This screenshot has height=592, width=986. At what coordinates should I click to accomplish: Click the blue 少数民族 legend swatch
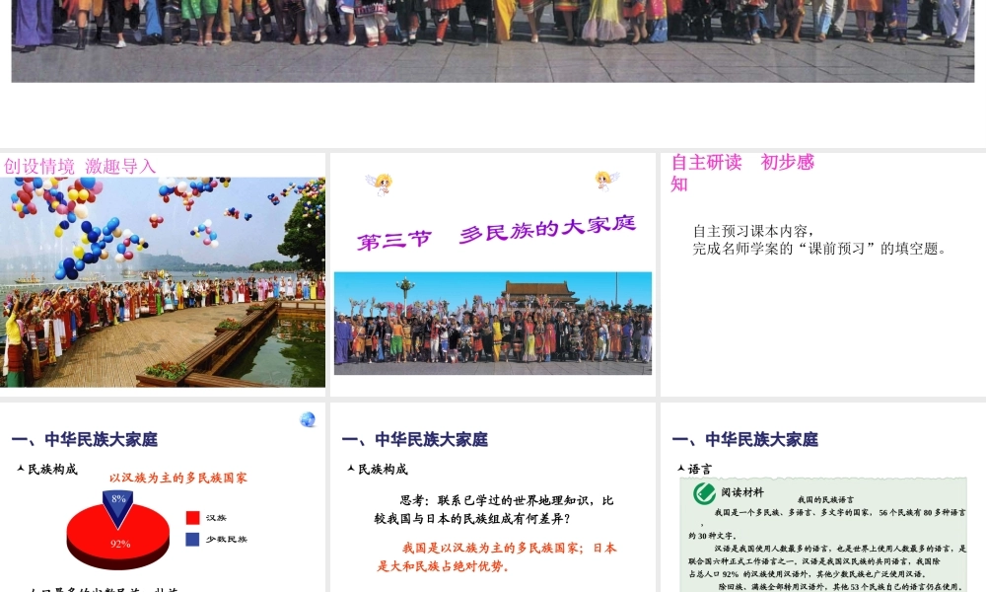[x=193, y=539]
